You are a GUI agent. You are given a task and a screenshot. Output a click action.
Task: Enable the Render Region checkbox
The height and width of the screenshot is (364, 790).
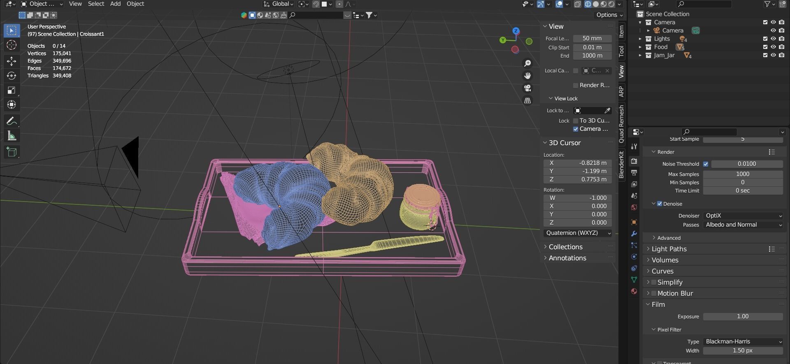point(576,85)
